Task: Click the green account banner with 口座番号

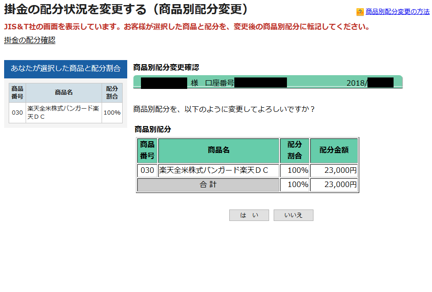Action: click(268, 83)
